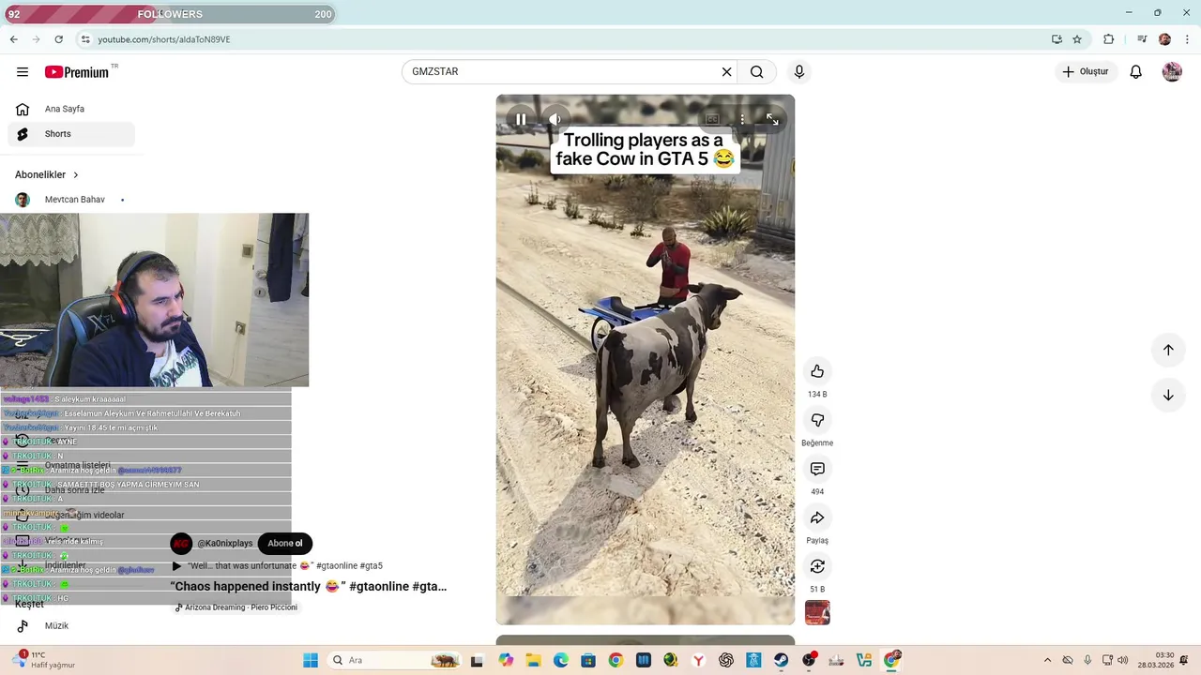
Task: Click the #gtaonline hashtag in title
Action: point(379,587)
